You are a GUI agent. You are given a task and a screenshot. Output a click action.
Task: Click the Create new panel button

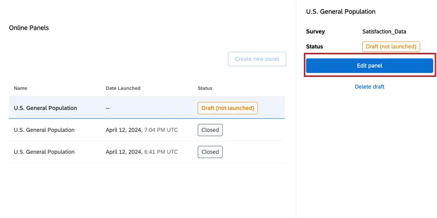[257, 59]
